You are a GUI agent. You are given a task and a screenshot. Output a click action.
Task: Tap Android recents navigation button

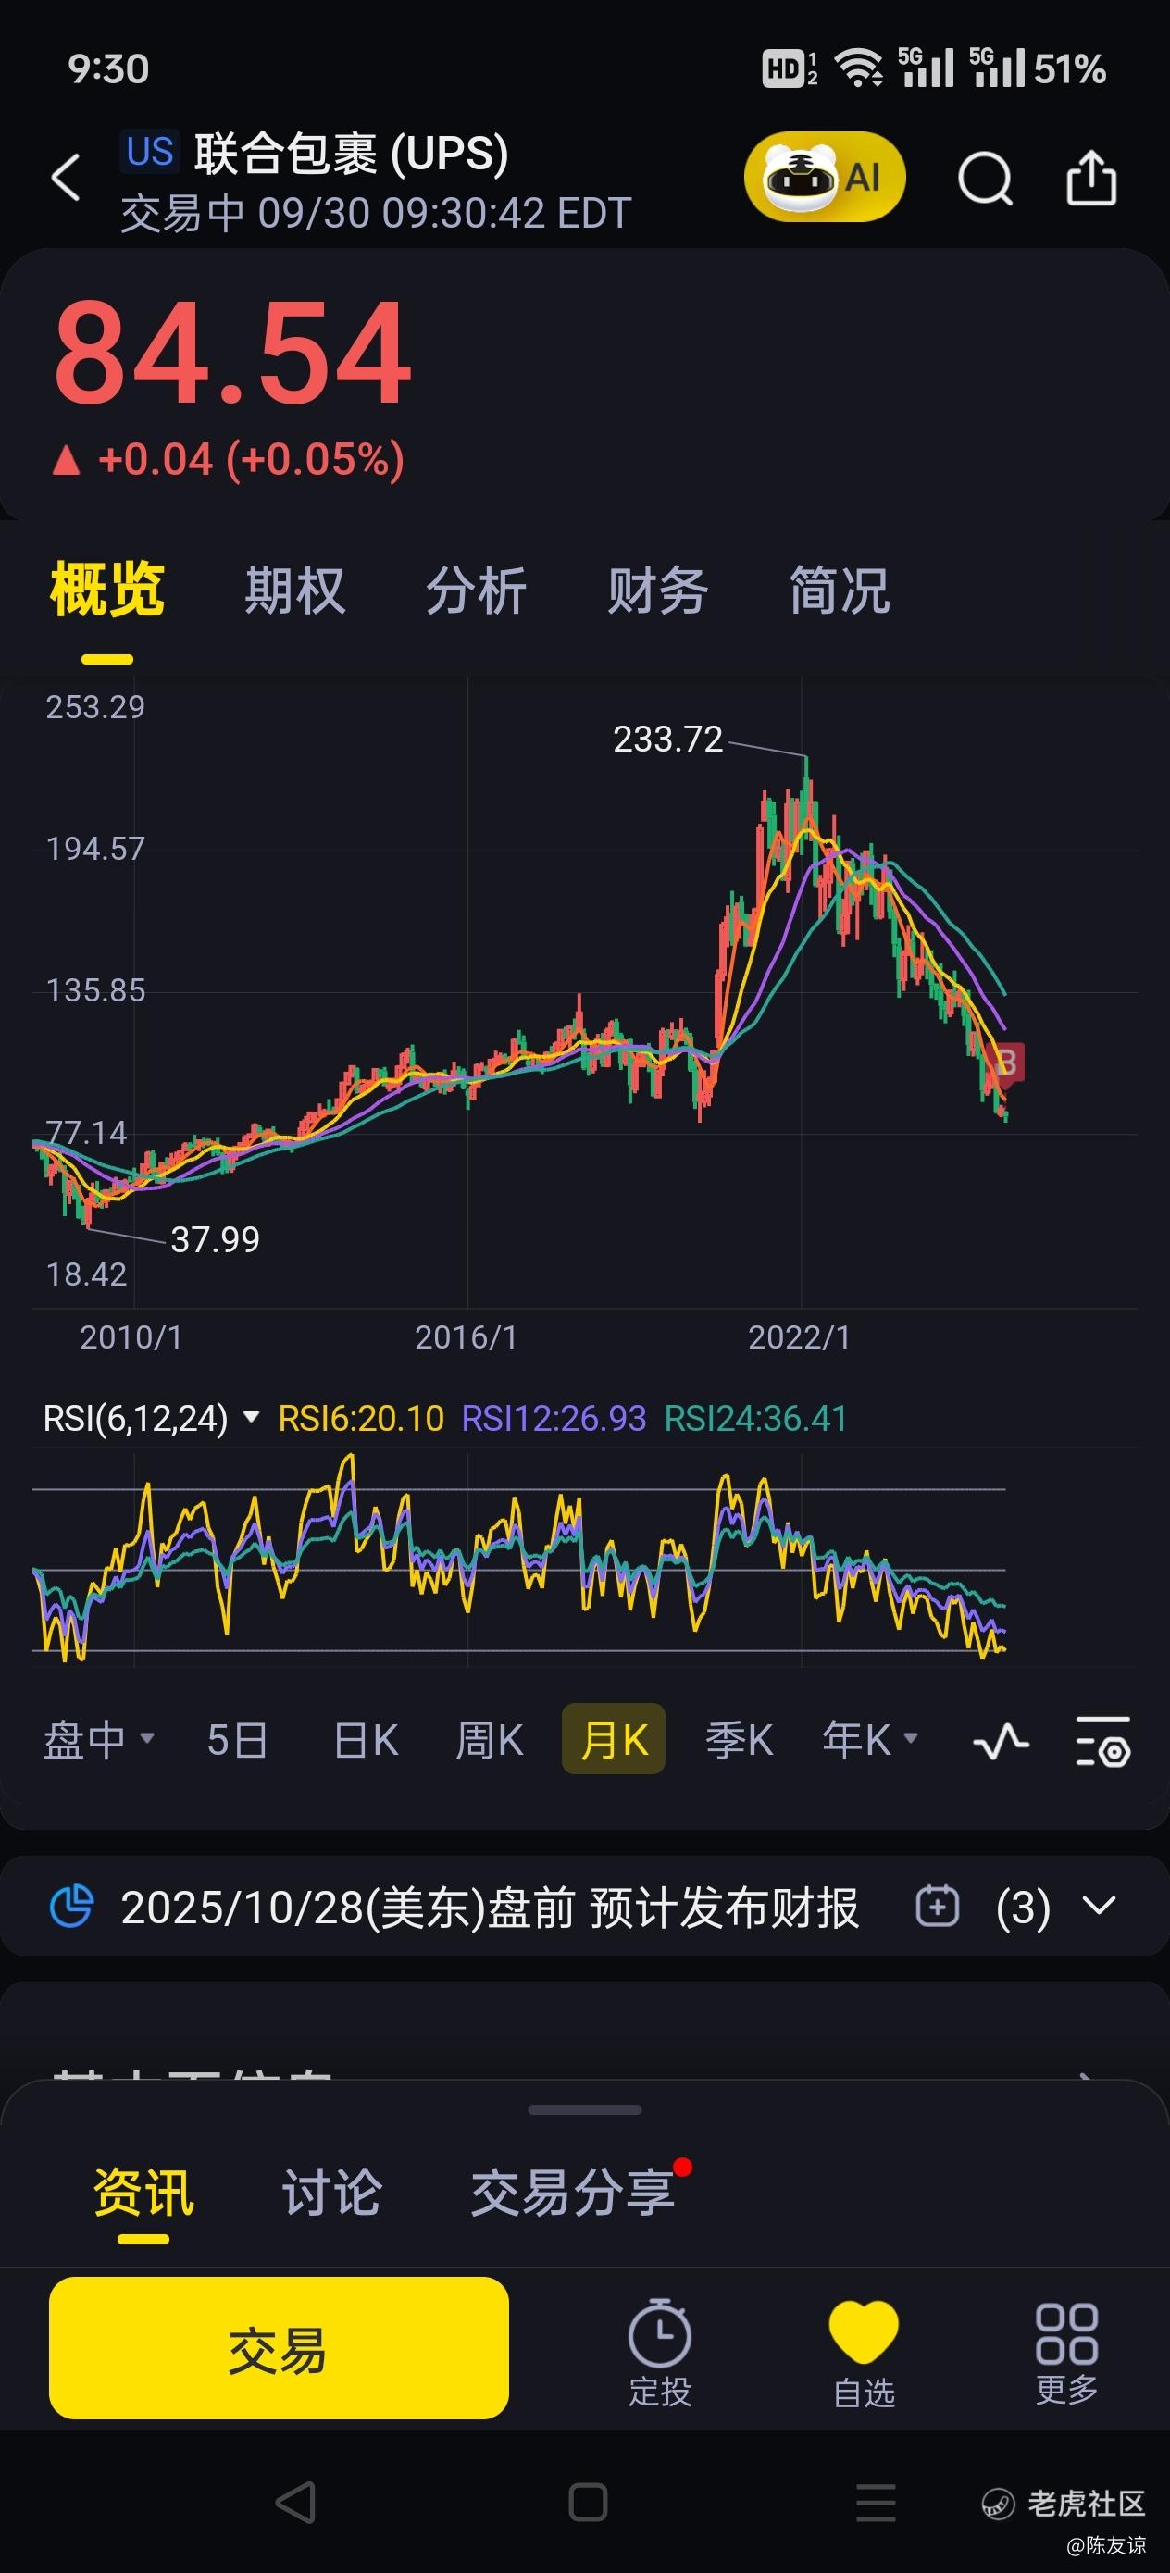[x=877, y=2502]
